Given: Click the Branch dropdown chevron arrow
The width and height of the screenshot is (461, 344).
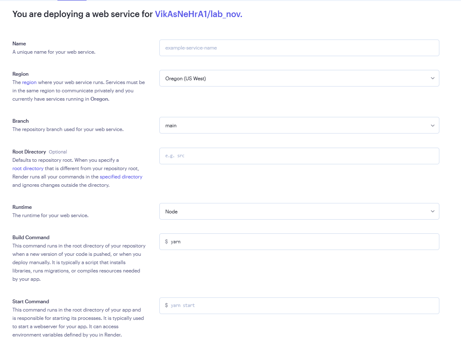Looking at the screenshot, I should pyautogui.click(x=432, y=125).
